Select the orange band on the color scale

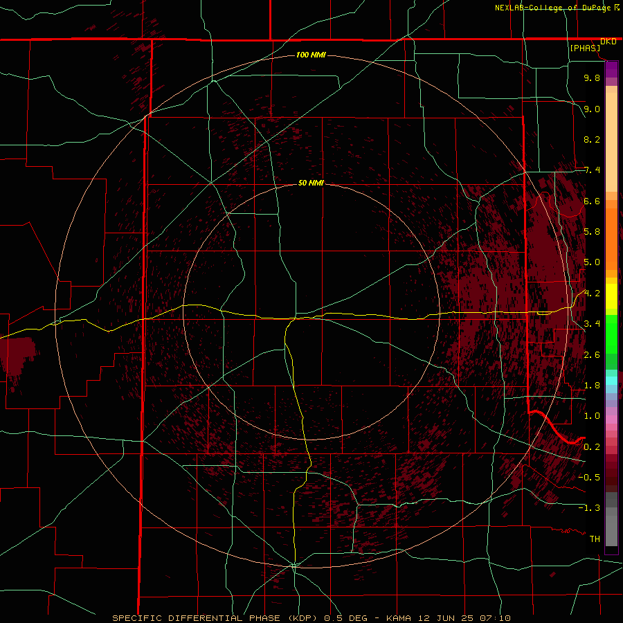(611, 239)
